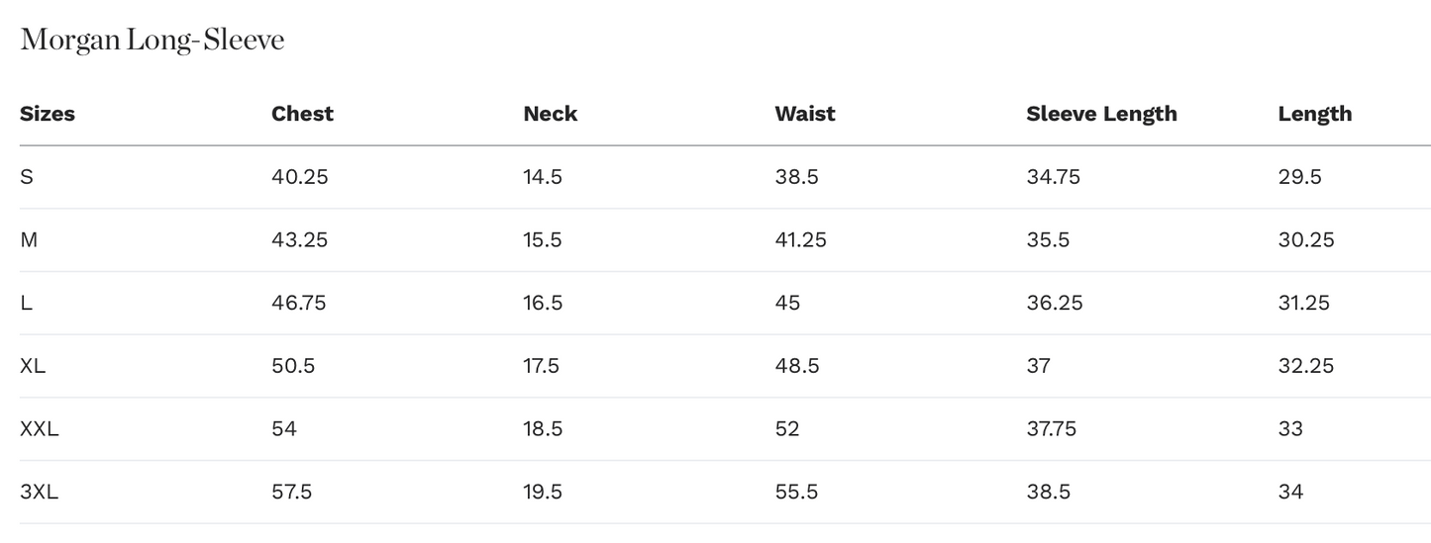Select the Waist column header

[804, 114]
